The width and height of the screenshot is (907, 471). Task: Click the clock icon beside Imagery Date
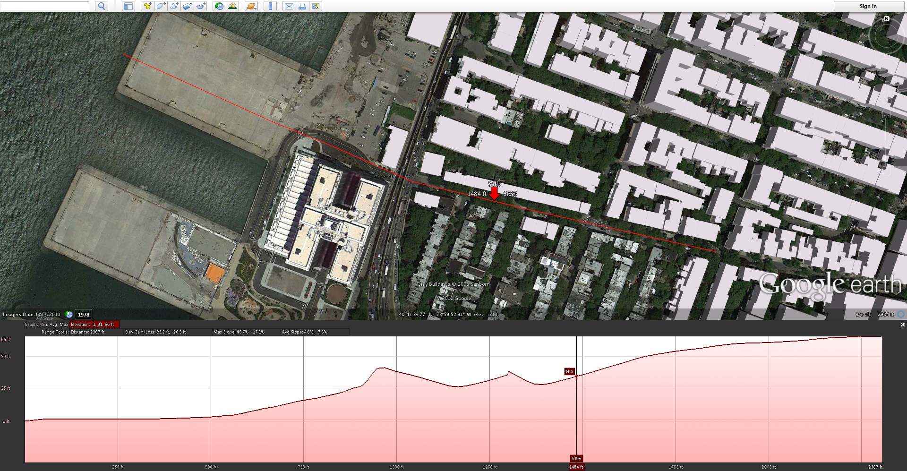pos(68,315)
